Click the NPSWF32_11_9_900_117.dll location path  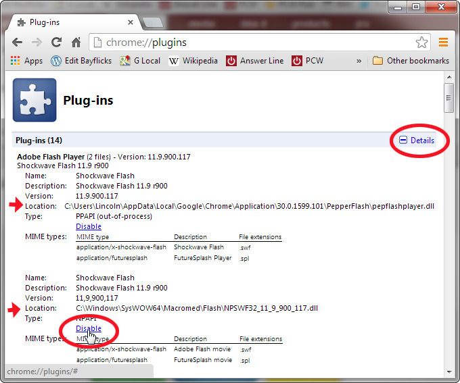click(x=197, y=308)
